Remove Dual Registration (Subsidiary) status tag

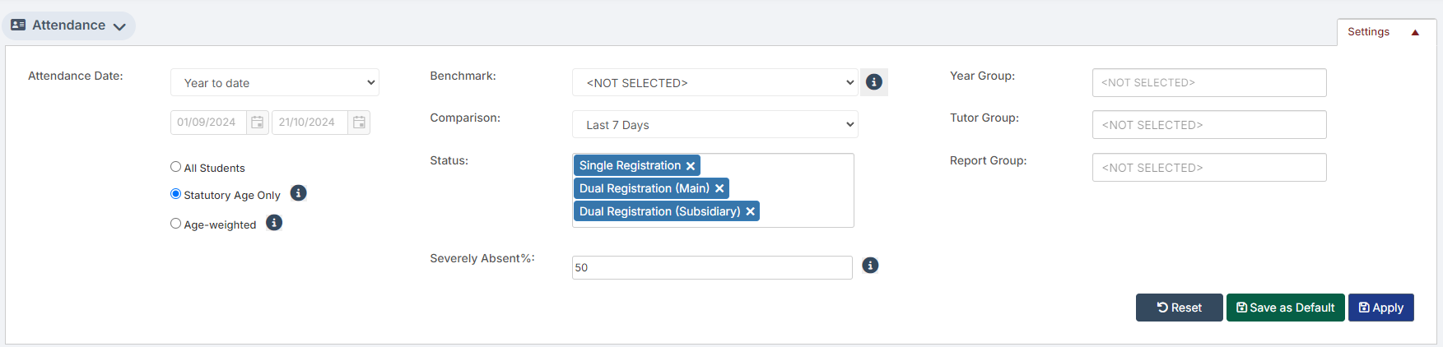point(750,212)
